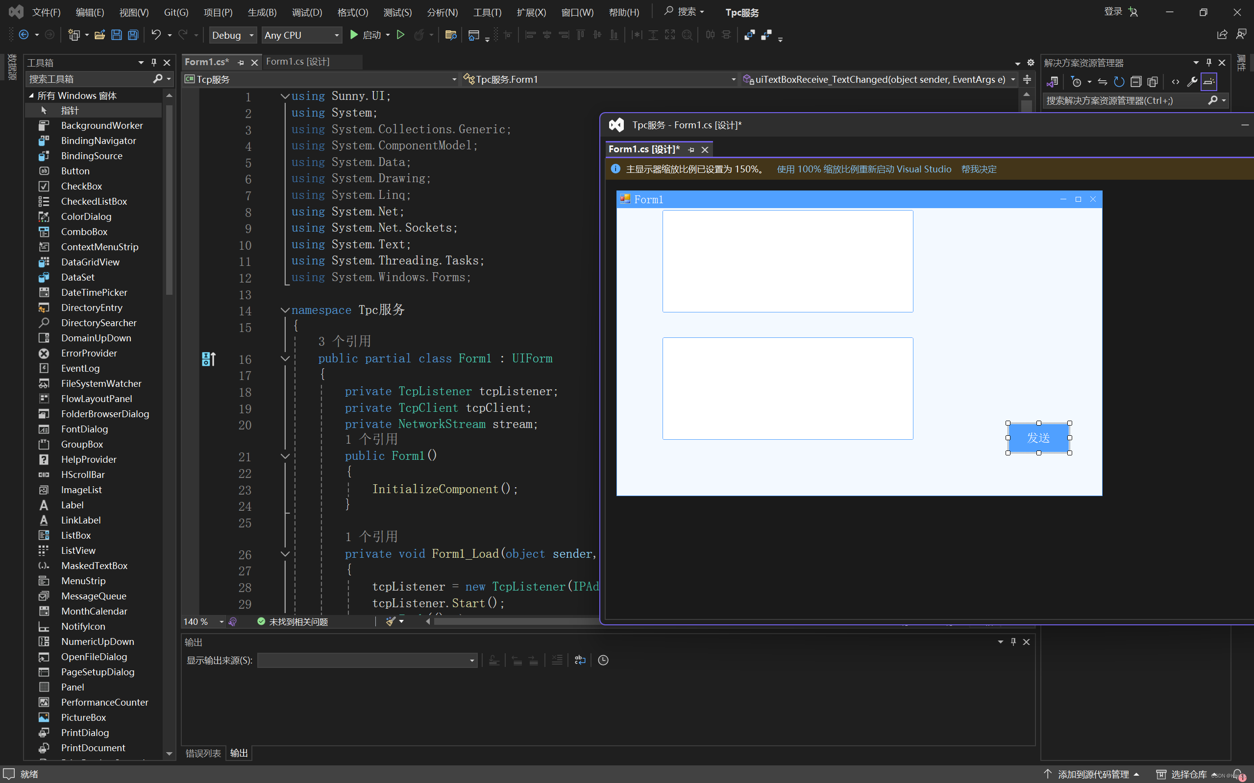
Task: Click the browser window icon in toolbar
Action: (x=473, y=35)
